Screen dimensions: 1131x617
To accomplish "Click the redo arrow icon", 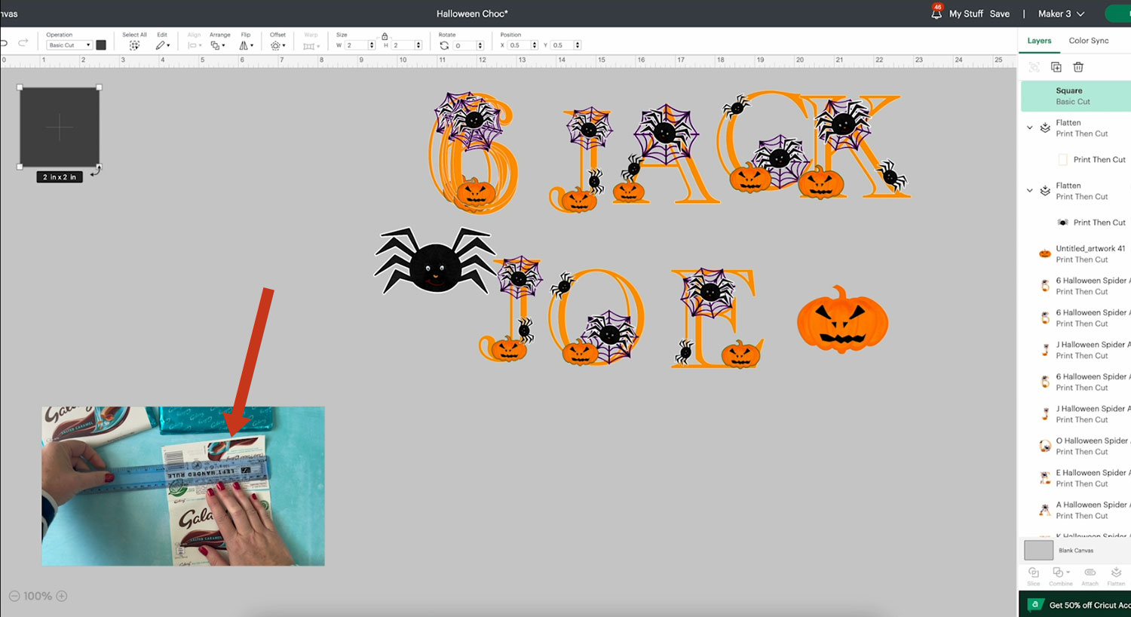I will (23, 43).
